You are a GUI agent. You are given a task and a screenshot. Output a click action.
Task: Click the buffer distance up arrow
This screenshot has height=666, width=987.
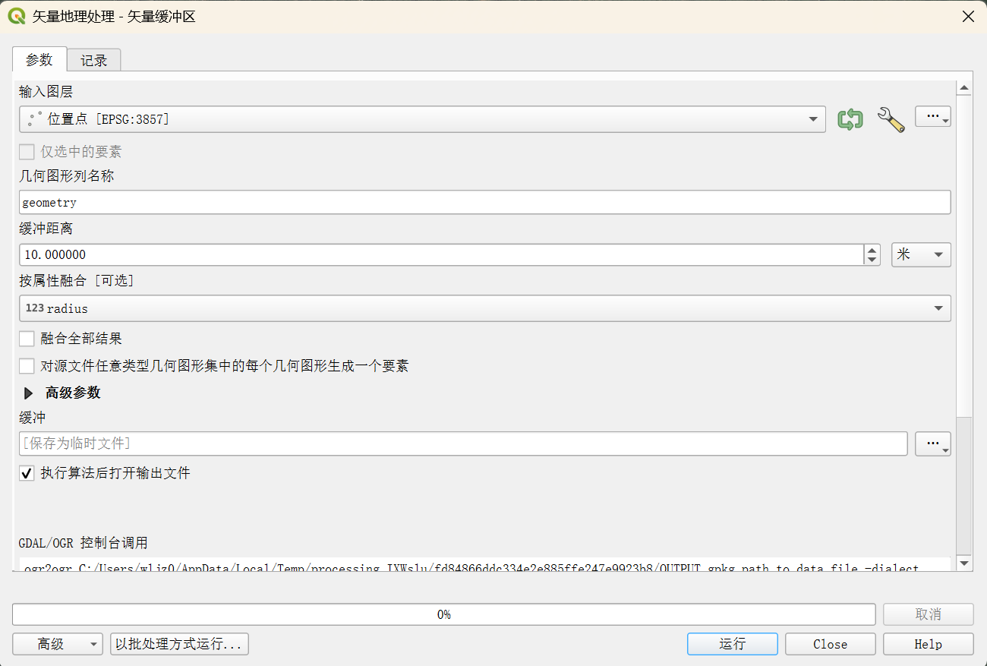tap(872, 250)
